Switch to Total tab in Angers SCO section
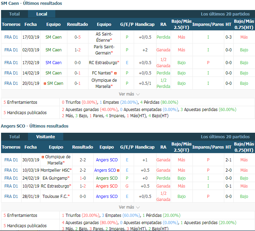The width and height of the screenshot is (255, 231). click(14, 137)
